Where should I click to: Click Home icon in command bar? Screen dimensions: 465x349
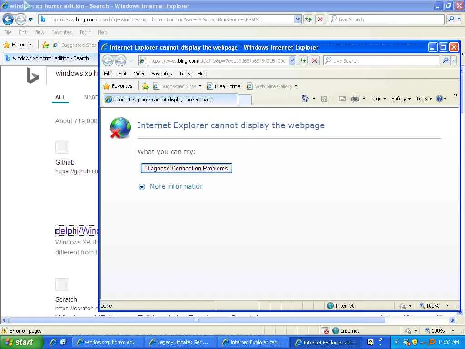(305, 99)
